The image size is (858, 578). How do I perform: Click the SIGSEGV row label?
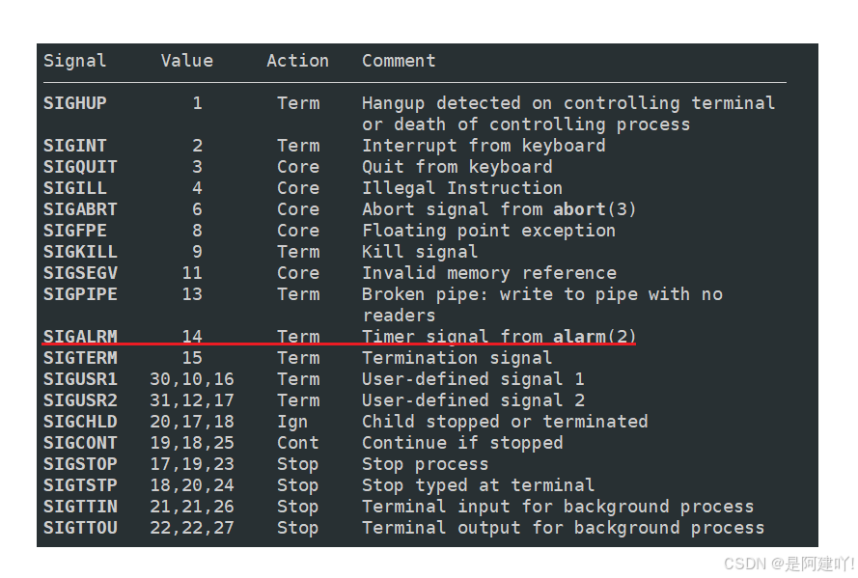click(80, 273)
